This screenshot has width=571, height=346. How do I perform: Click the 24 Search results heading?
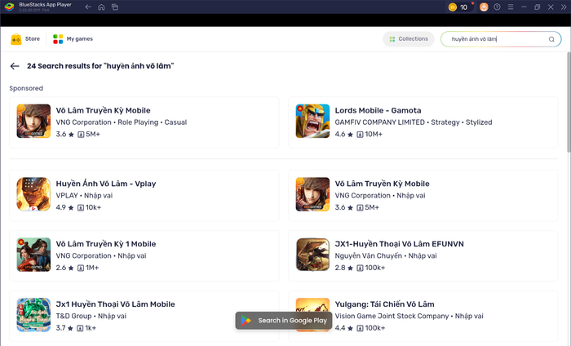(x=100, y=66)
